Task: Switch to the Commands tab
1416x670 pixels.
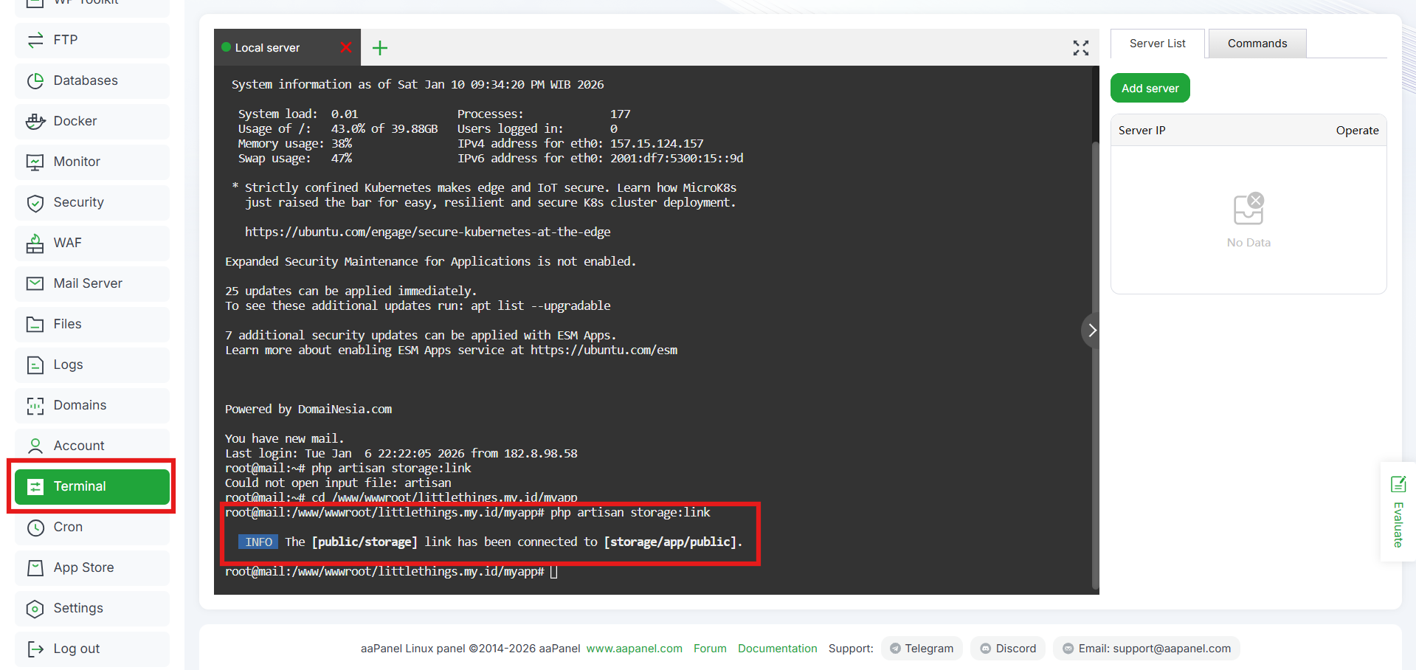Action: pos(1257,44)
